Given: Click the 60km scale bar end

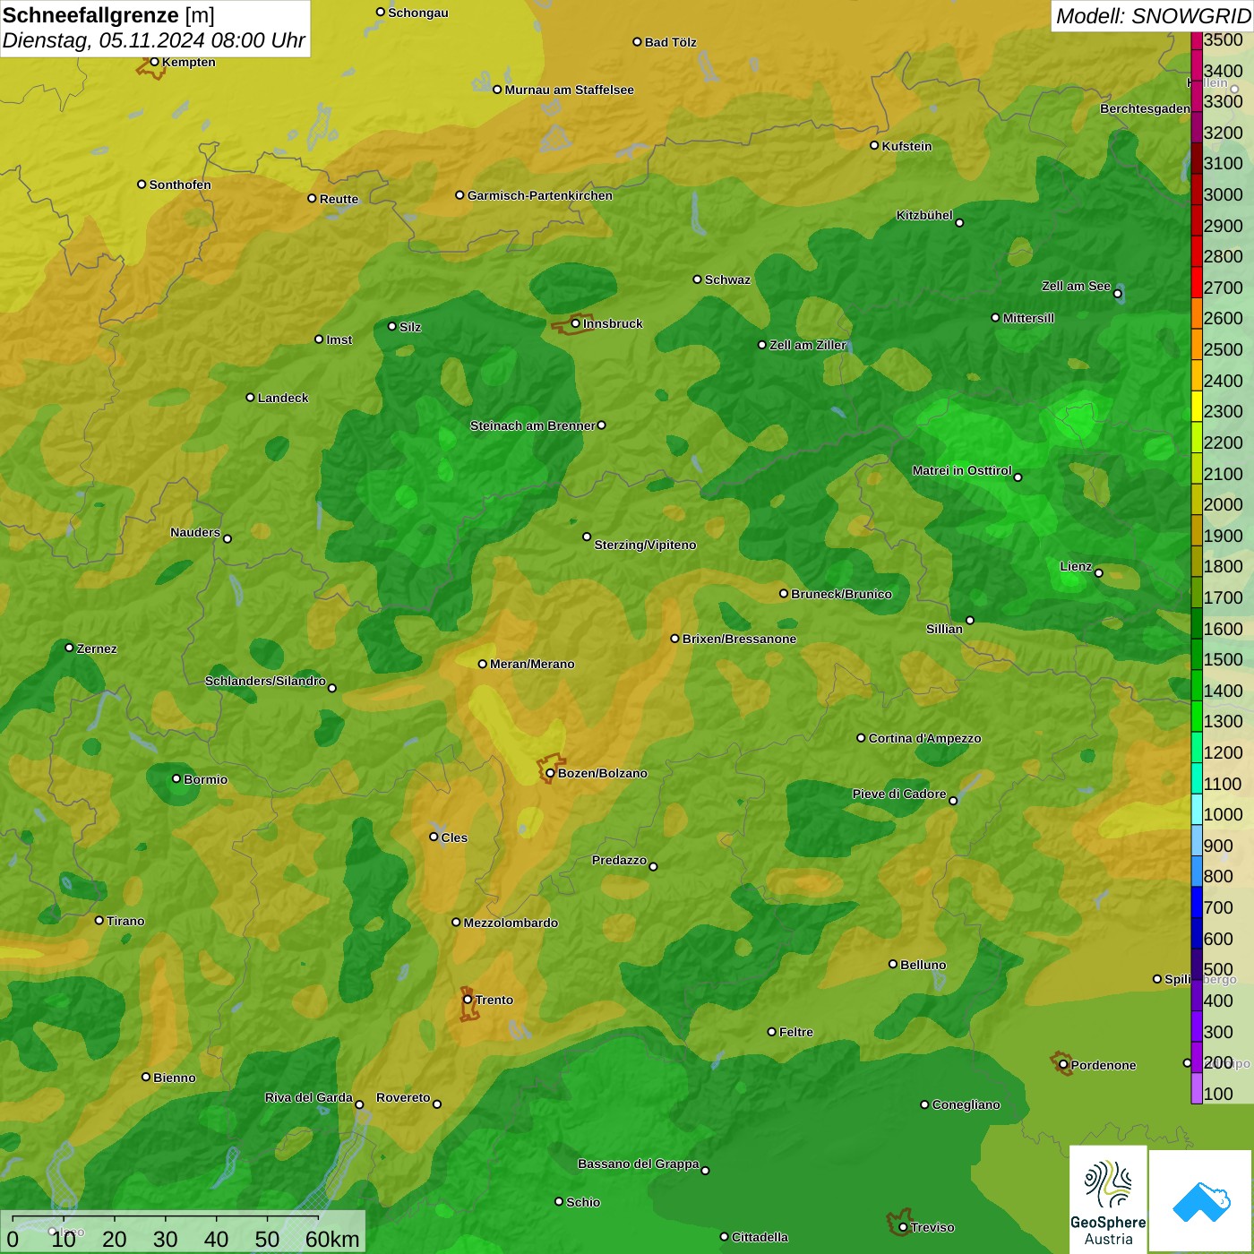Looking at the screenshot, I should click(318, 1219).
